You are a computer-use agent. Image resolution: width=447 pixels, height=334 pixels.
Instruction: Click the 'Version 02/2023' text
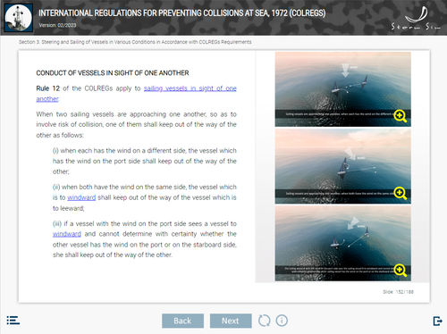(57, 25)
